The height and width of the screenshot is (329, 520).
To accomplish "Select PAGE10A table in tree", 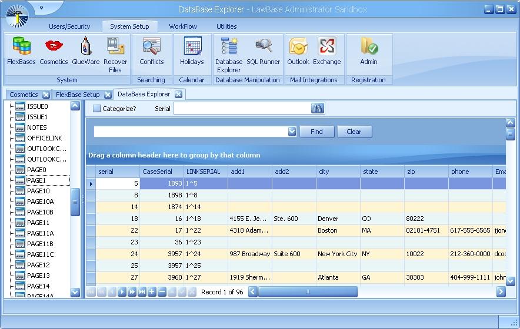I will point(40,202).
